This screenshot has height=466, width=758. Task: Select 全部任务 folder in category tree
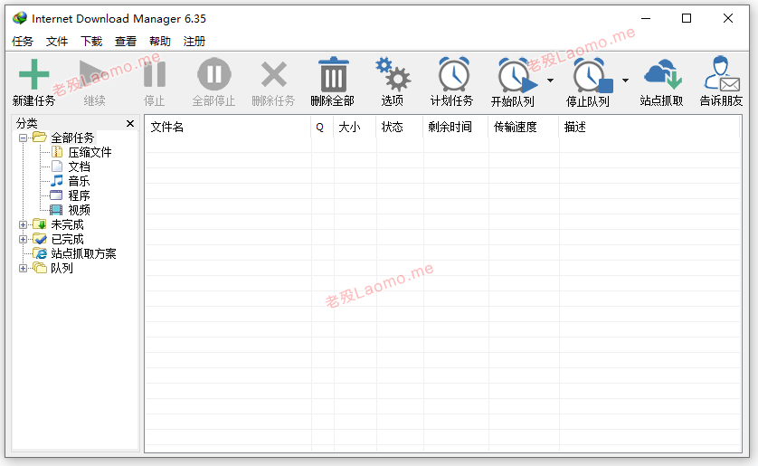[x=72, y=138]
